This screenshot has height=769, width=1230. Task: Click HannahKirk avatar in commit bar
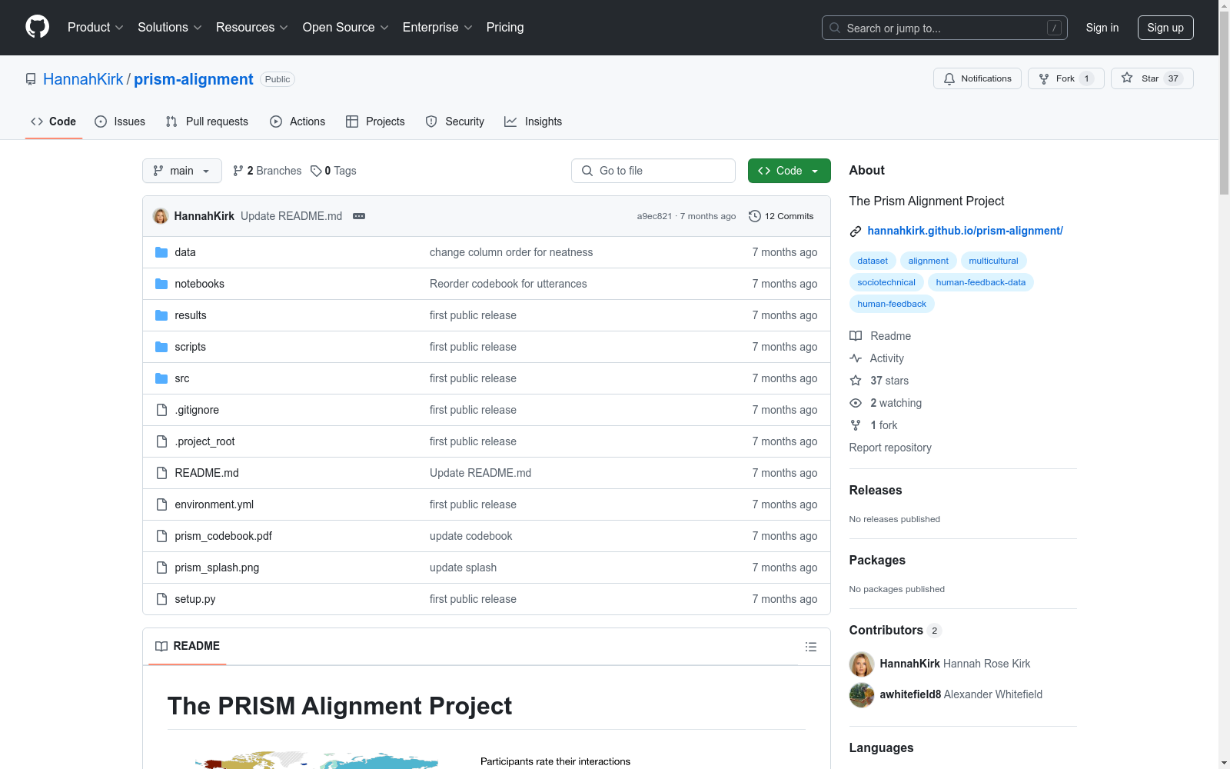click(161, 216)
